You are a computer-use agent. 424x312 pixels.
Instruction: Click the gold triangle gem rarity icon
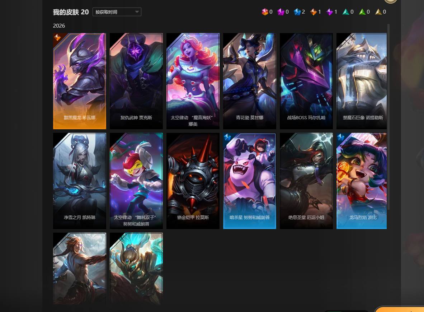point(378,12)
